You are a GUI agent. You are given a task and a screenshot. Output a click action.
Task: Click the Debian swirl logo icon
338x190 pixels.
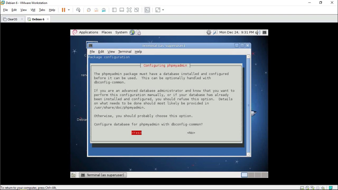pyautogui.click(x=75, y=32)
